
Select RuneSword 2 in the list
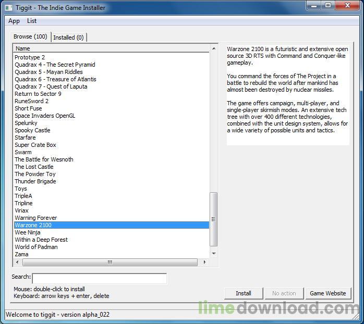click(x=112, y=101)
